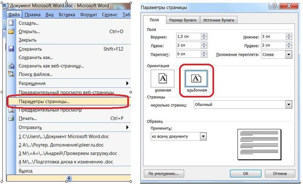Image resolution: width=303 pixels, height=184 pixels.
Task: Click the floppy disk icon beside Сохранить
Action: point(11,49)
